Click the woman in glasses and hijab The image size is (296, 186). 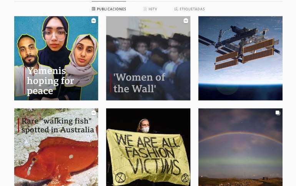click(55, 41)
